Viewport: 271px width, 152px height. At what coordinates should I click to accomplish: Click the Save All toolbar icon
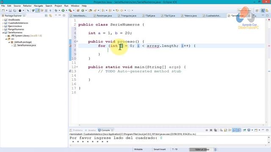click(x=14, y=11)
